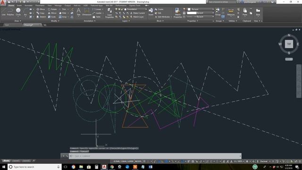Choose the Mirror command
Viewport: 302px width, 170px height.
pos(52,13)
